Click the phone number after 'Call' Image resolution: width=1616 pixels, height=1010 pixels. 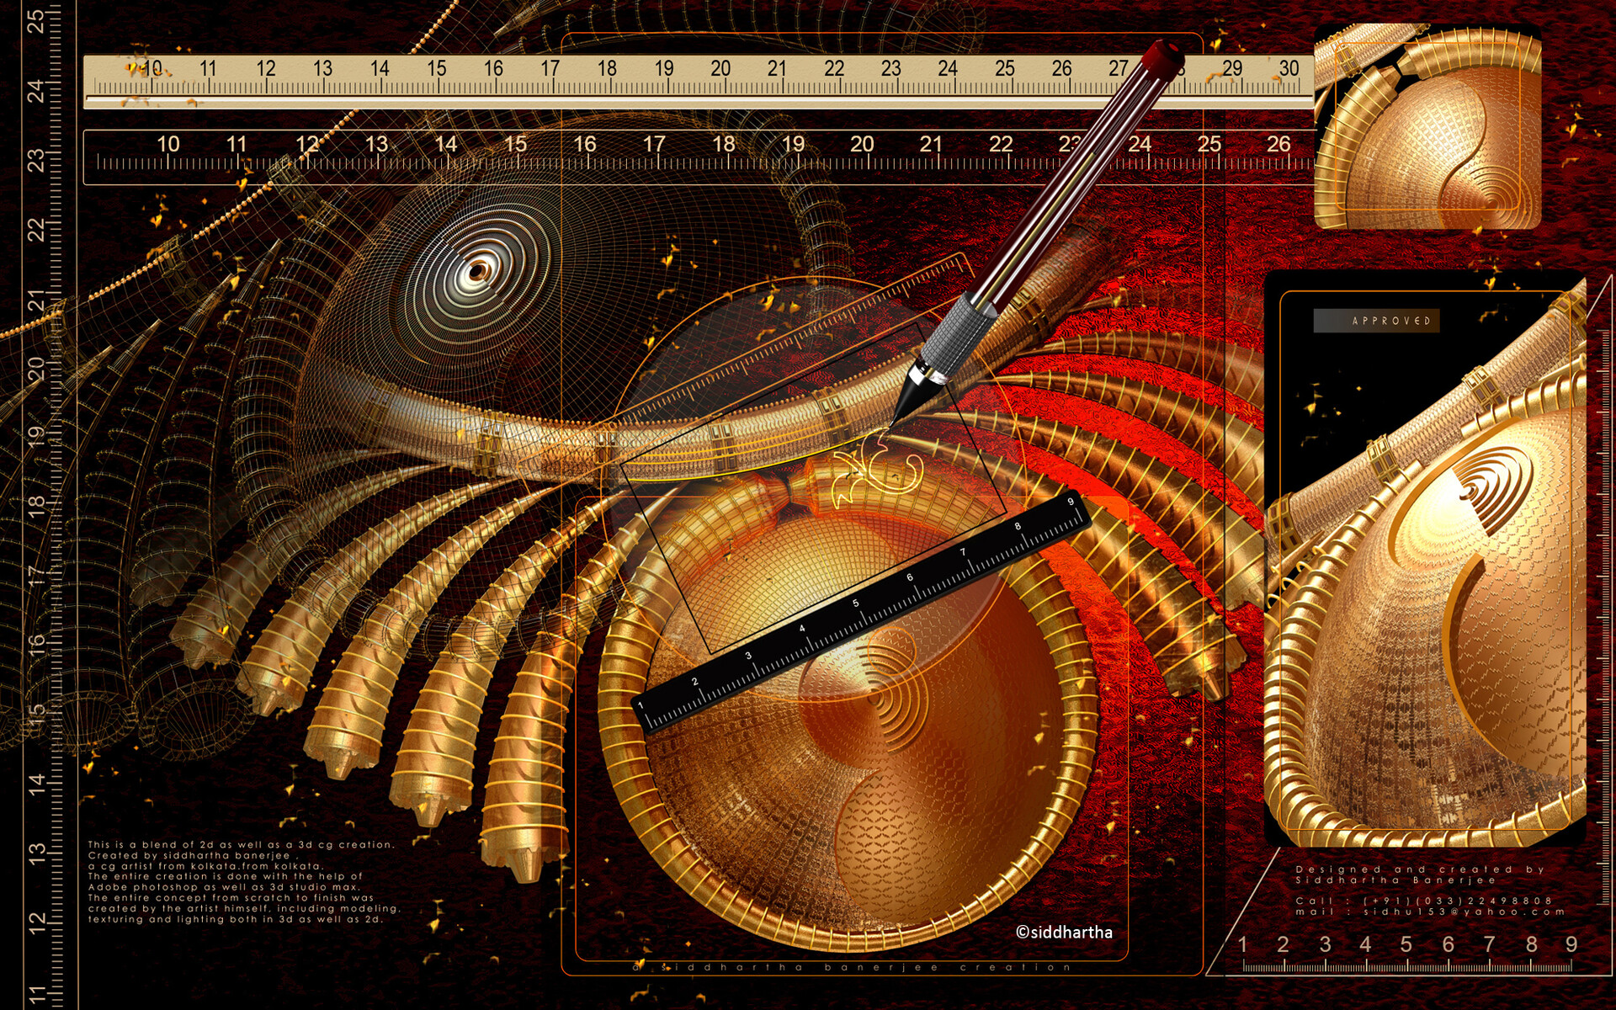click(x=1458, y=901)
